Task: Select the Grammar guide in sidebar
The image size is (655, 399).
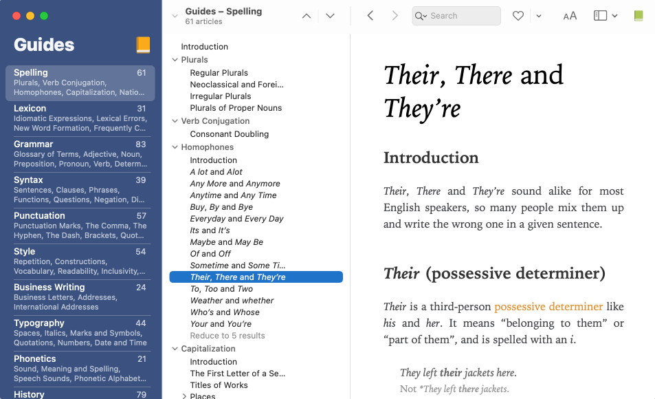Action: [80, 153]
